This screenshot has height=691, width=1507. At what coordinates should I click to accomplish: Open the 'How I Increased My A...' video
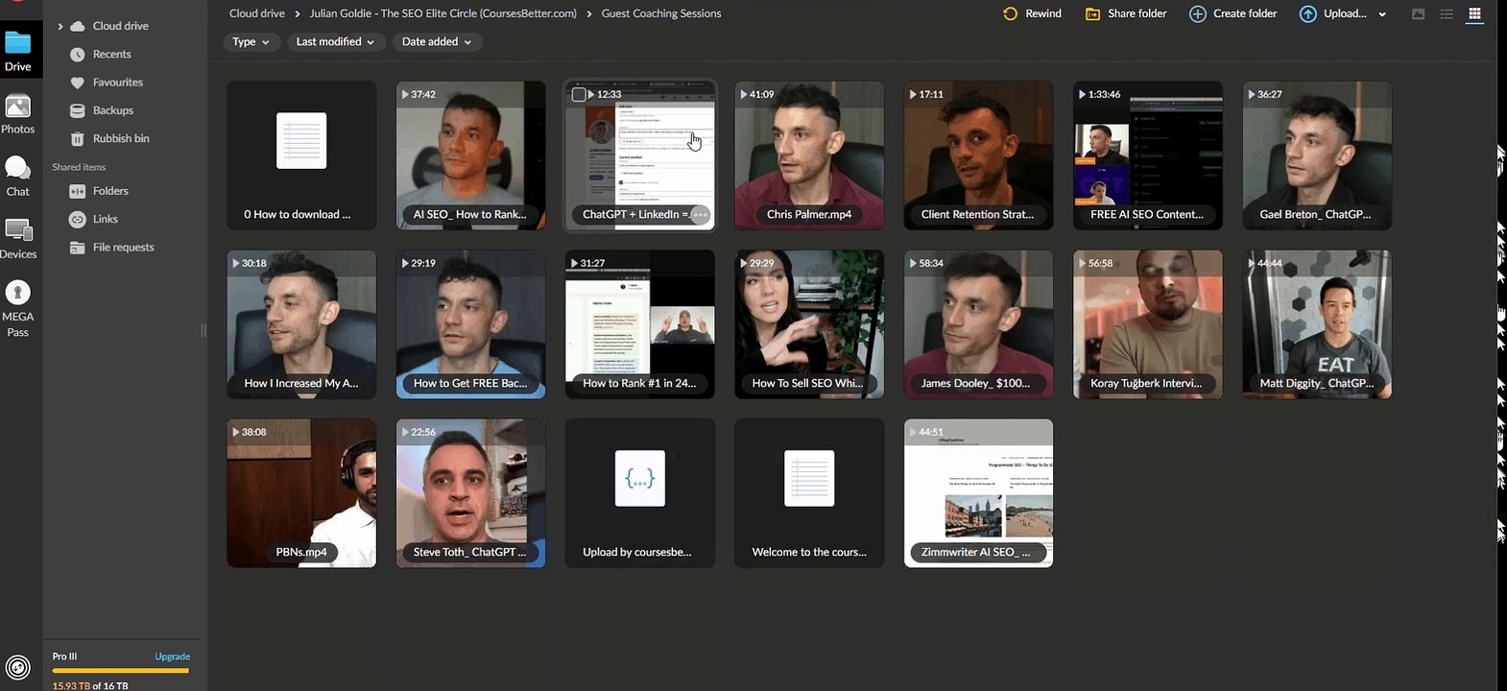(x=301, y=324)
